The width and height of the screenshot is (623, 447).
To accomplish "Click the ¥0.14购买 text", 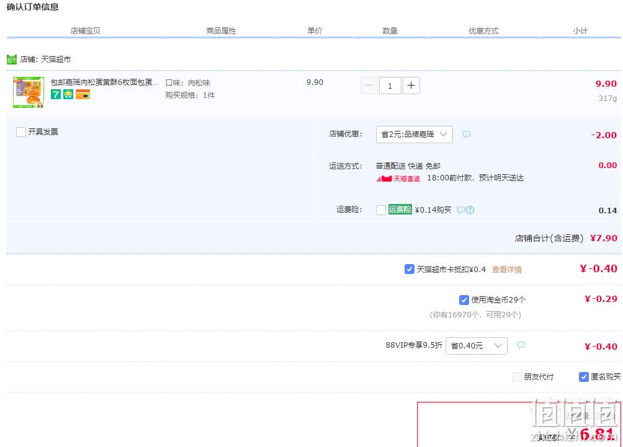I will (x=433, y=210).
